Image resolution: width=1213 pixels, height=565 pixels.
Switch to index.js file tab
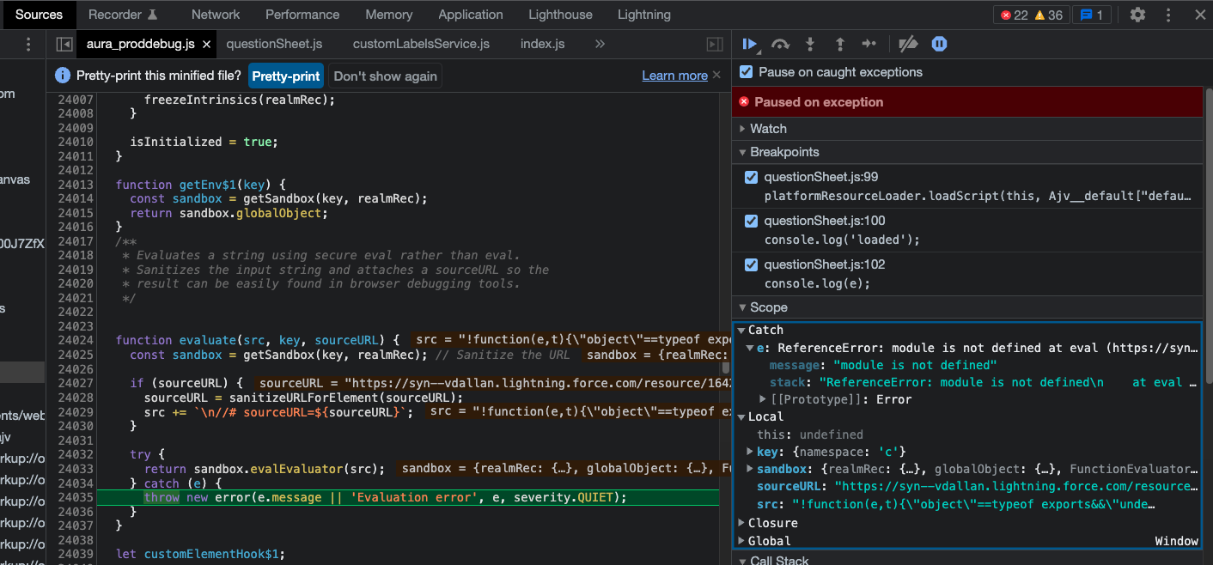tap(542, 44)
